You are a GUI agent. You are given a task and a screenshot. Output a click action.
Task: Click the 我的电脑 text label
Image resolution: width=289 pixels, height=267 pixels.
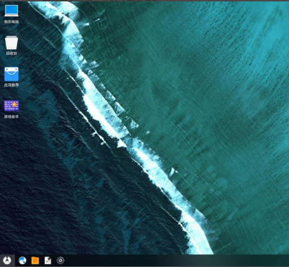pos(11,22)
